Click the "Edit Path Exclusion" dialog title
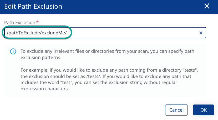218x120 pixels. coord(33,6)
